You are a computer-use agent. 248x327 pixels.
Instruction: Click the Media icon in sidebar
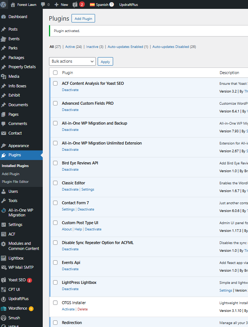pos(4,77)
